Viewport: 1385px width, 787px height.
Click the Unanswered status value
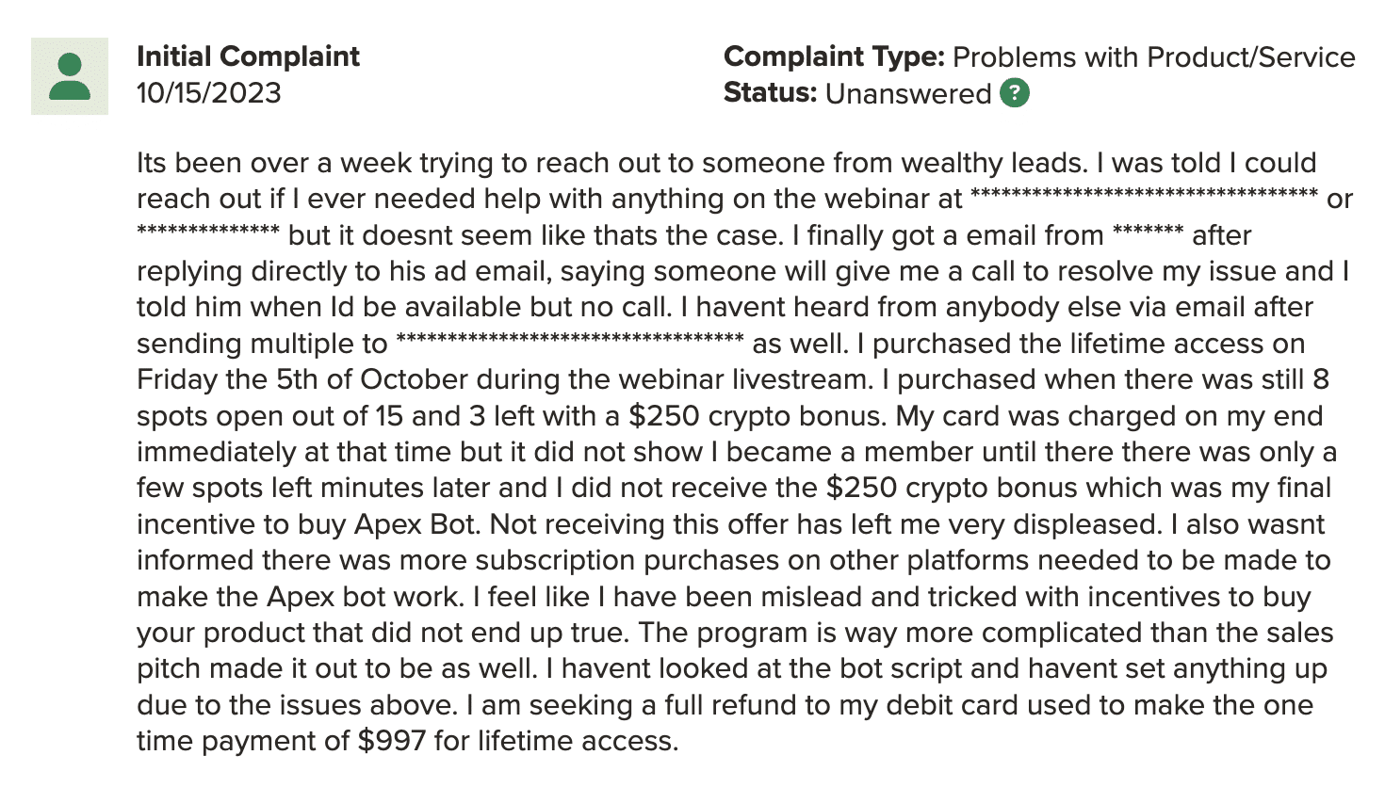[x=908, y=94]
